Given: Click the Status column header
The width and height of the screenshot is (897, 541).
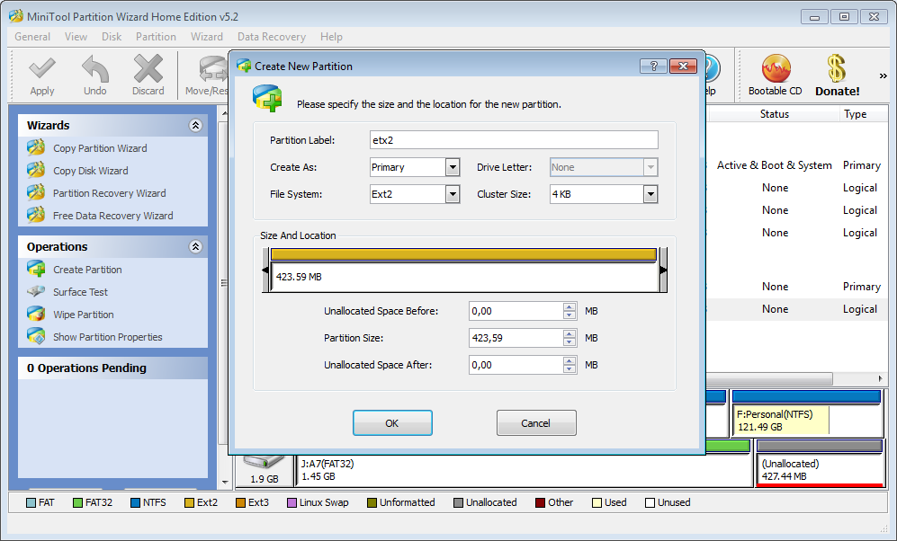Looking at the screenshot, I should pyautogui.click(x=774, y=114).
